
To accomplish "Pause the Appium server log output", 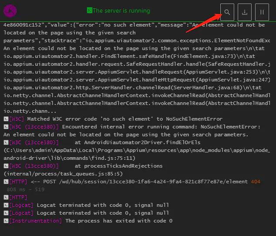I will point(262,12).
